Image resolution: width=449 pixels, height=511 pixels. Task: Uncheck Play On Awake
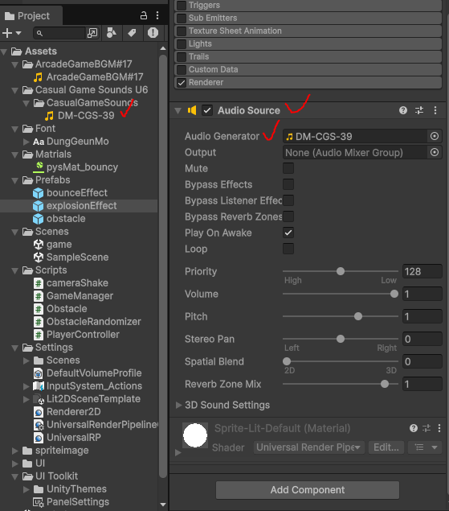pos(288,233)
